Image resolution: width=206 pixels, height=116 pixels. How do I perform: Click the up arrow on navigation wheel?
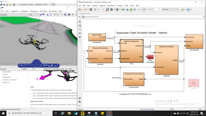point(37,61)
